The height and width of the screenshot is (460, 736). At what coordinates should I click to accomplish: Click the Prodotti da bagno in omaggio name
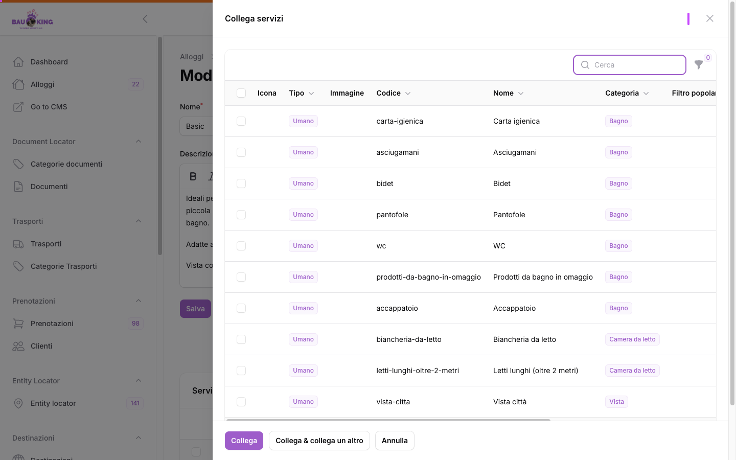543,277
